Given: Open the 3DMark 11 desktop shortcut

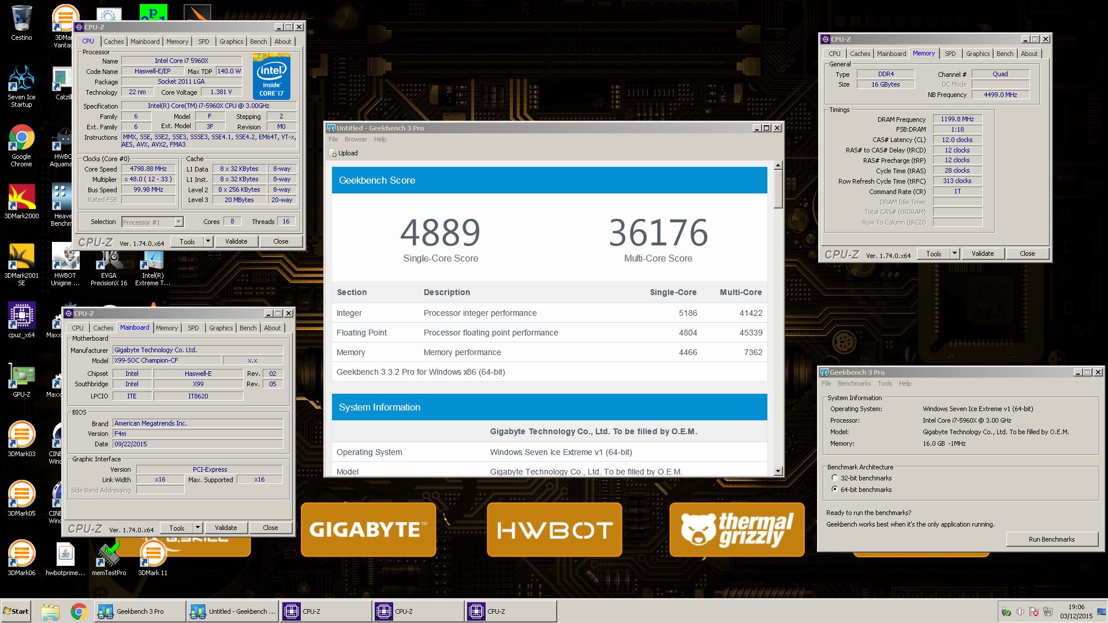Looking at the screenshot, I should (x=153, y=558).
